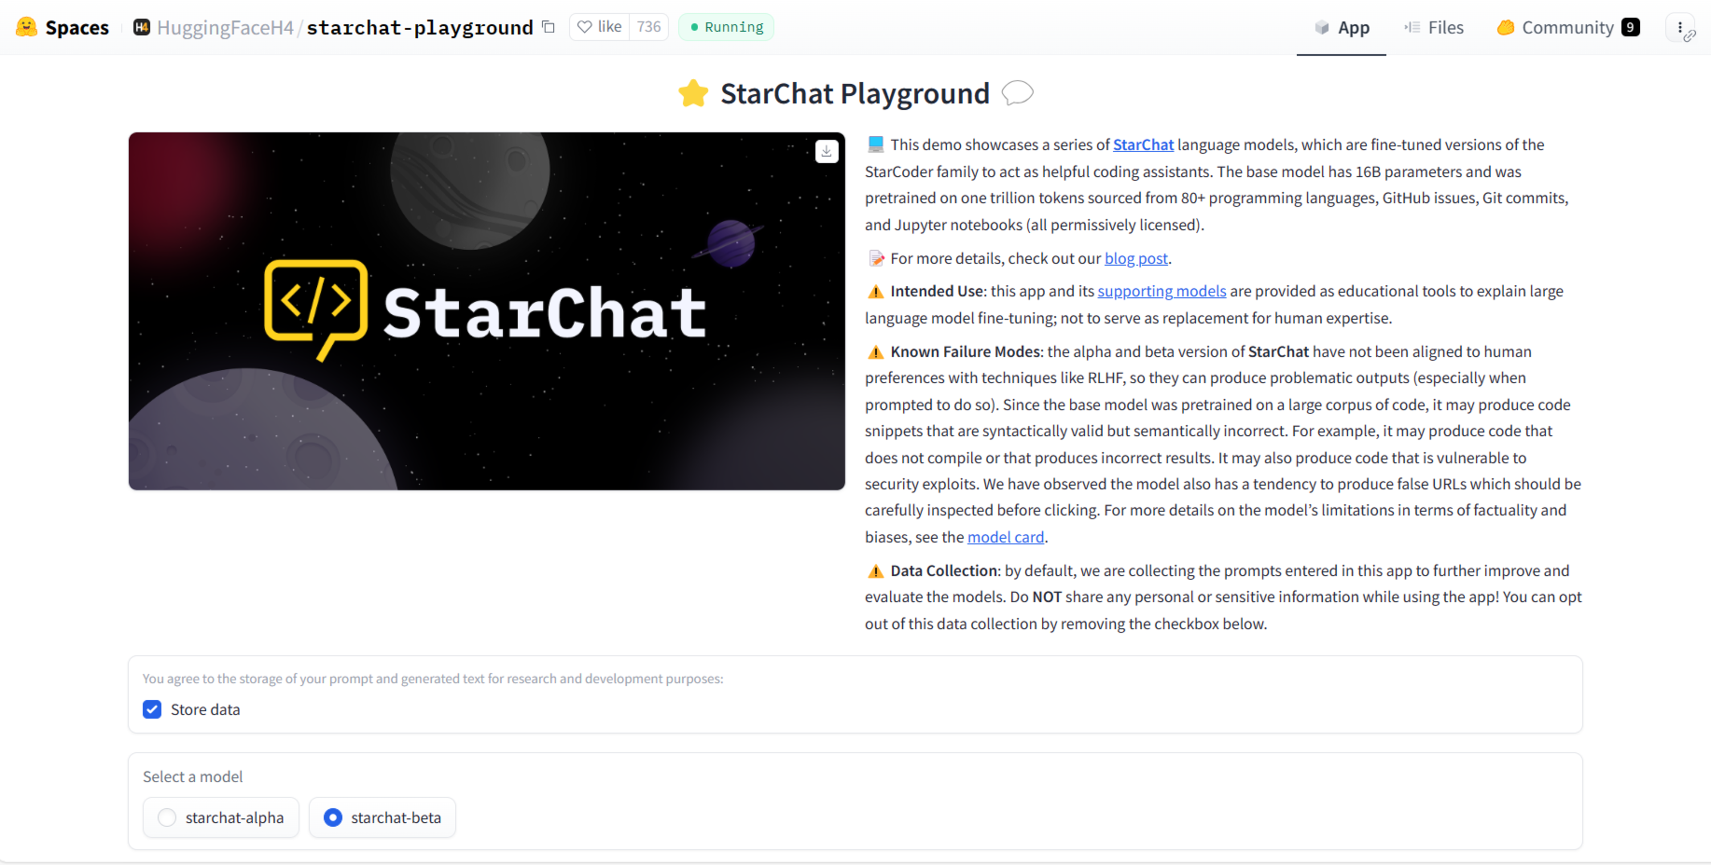Screen dimensions: 1711x865
Task: Uncheck the Store data checkbox
Action: [x=152, y=709]
